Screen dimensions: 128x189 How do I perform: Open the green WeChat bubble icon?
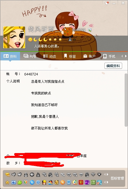click(x=20, y=182)
